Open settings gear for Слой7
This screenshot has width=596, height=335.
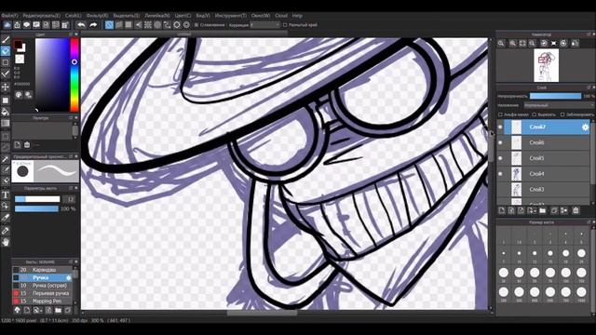[x=585, y=127]
